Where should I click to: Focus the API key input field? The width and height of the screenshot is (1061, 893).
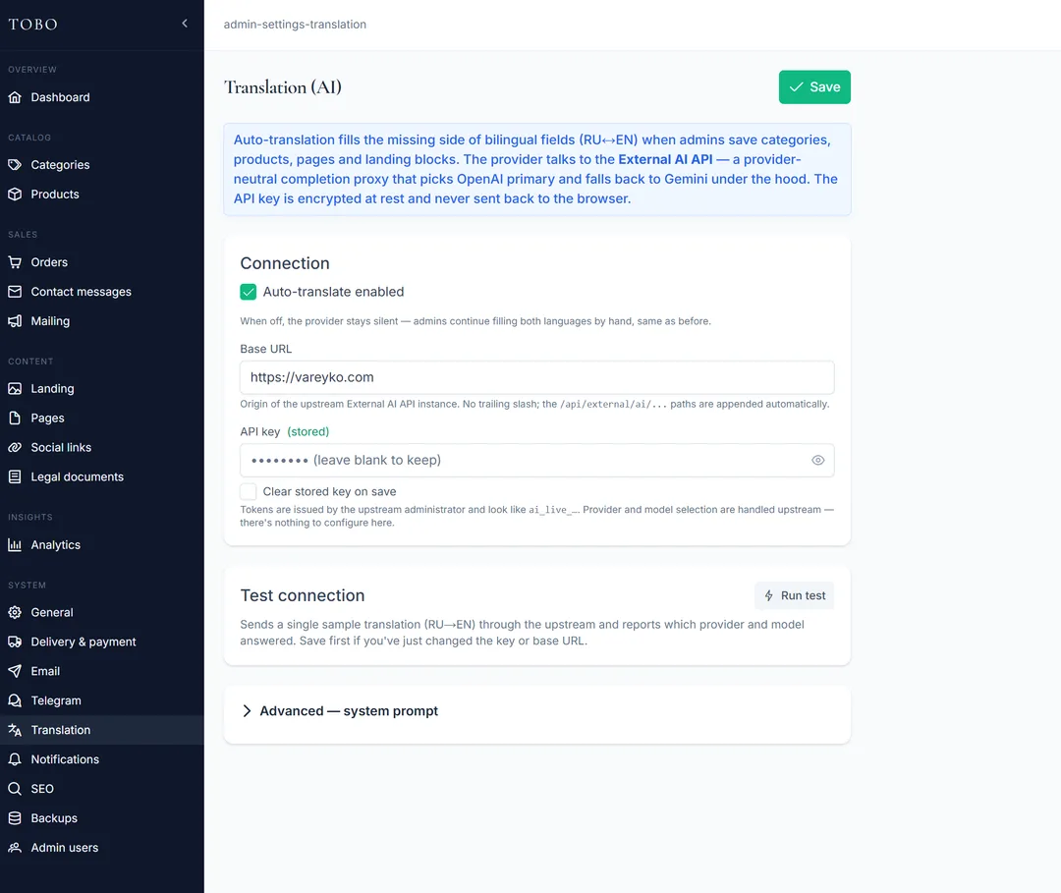click(x=536, y=461)
